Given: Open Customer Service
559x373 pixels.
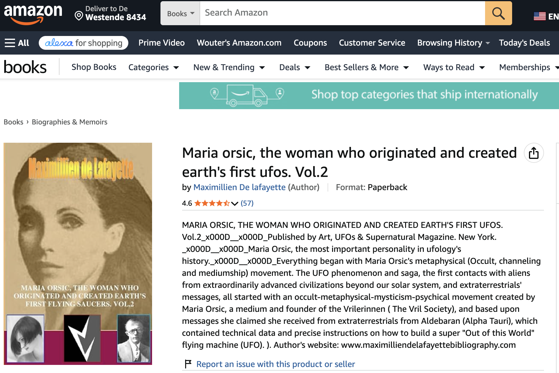Looking at the screenshot, I should (x=372, y=43).
